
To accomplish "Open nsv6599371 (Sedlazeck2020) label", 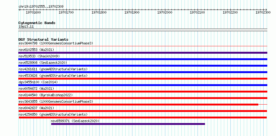I will (75, 121).
